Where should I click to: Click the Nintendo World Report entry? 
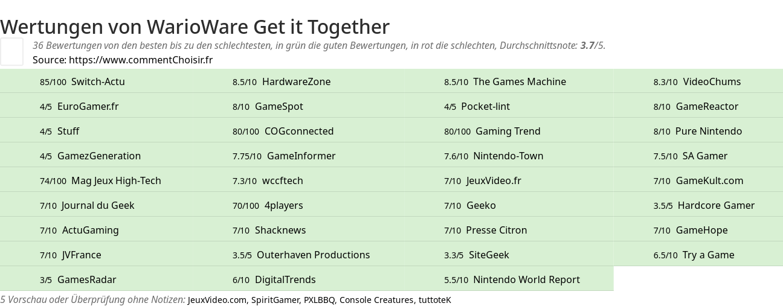(x=512, y=279)
